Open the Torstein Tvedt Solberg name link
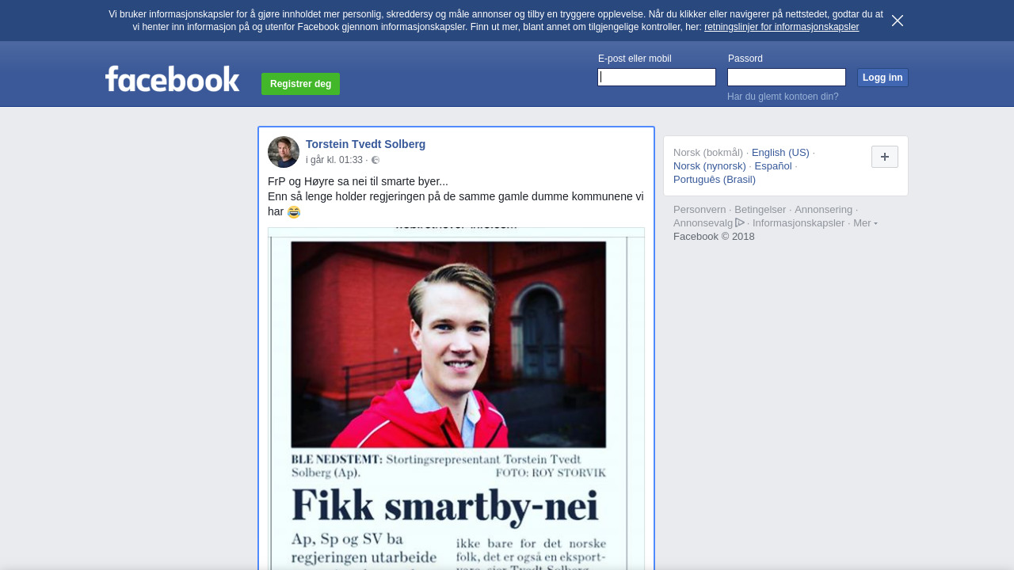This screenshot has height=570, width=1014. click(365, 144)
